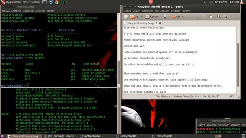The width and height of the screenshot is (246, 138).
Task: Click the workspace switcher in the bottom panel
Action: coord(218,136)
